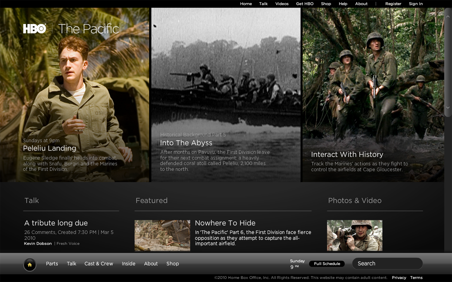452x282 pixels.
Task: Click the Fresh Voice label
Action: pos(68,244)
